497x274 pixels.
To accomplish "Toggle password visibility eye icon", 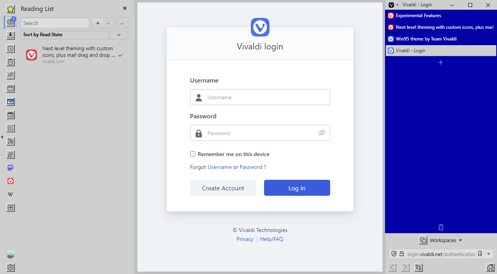I will click(x=322, y=133).
